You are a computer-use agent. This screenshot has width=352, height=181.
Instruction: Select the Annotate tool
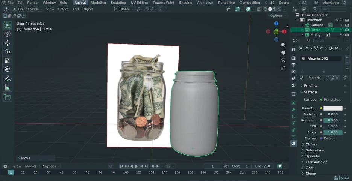[8, 79]
